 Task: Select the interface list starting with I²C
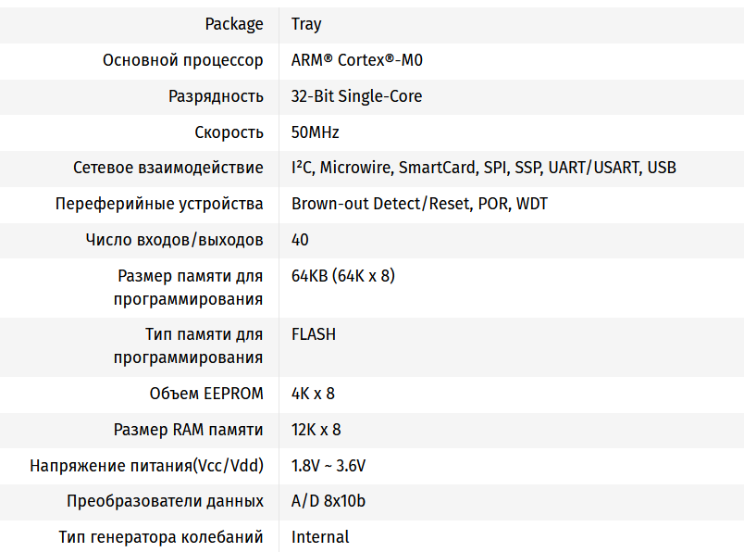[x=483, y=168]
